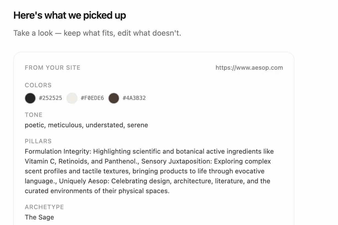The width and height of the screenshot is (338, 225).
Task: Select the black #252525 color swatch
Action: (30, 98)
